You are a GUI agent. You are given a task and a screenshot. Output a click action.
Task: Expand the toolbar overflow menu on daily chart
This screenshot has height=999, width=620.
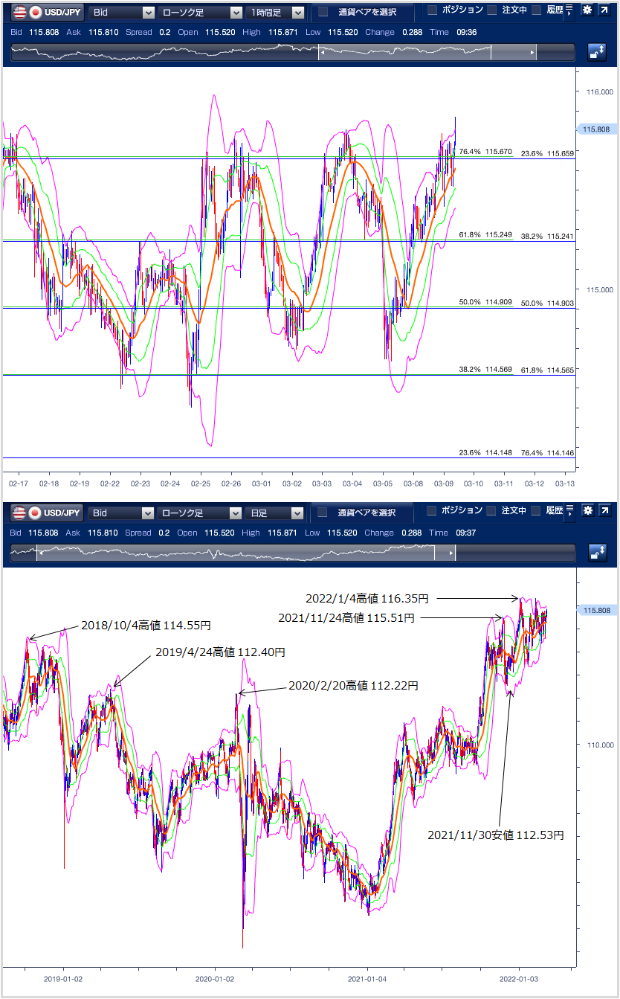click(x=569, y=511)
